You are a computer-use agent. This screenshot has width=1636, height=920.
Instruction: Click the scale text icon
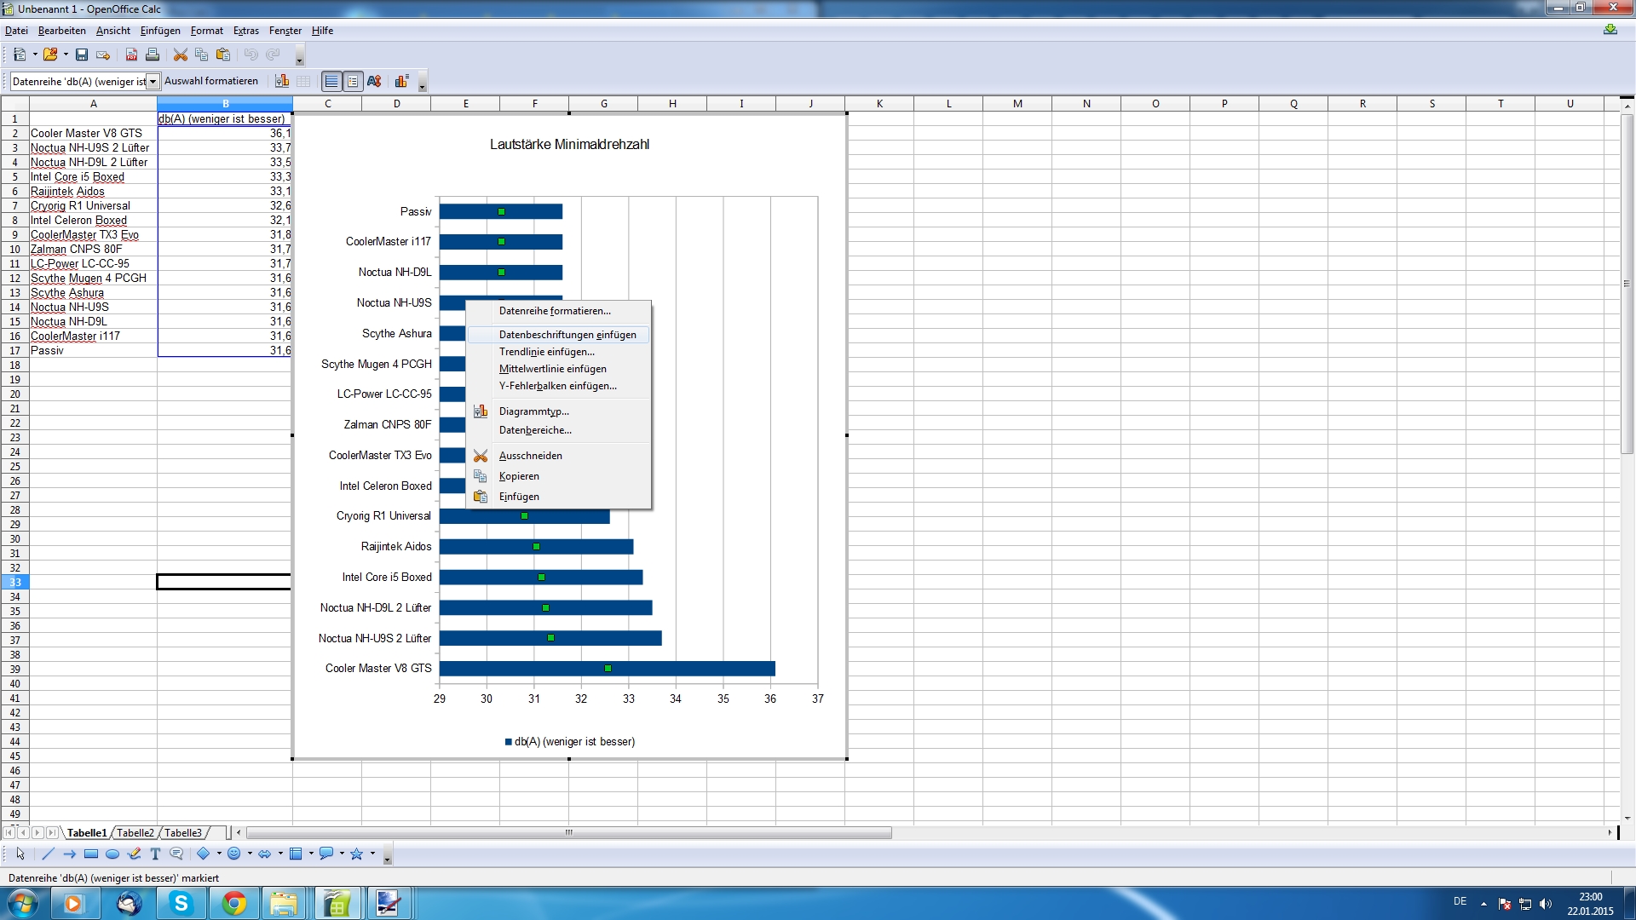[374, 81]
